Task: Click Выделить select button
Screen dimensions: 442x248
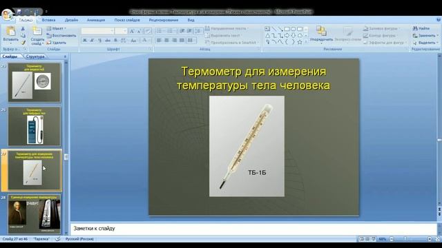Action: click(x=425, y=43)
